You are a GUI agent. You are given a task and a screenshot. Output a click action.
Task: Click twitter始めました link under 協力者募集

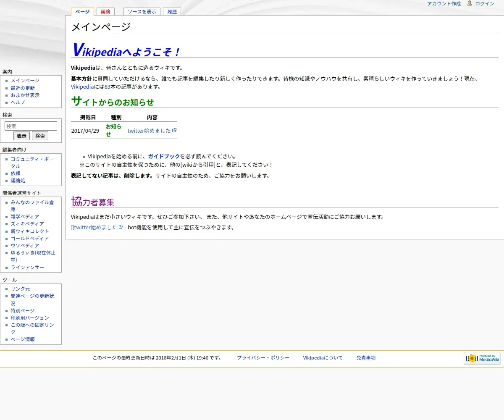(96, 227)
